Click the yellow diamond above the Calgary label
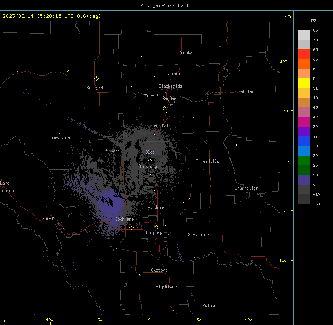Viewport: 333px width, 325px height. 156,227
